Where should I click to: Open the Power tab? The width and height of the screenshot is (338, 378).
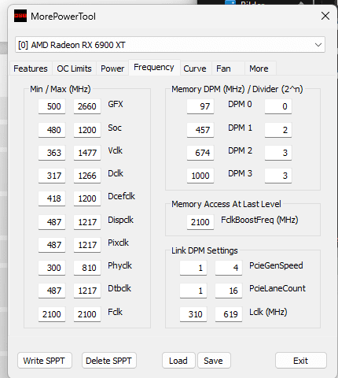(112, 69)
